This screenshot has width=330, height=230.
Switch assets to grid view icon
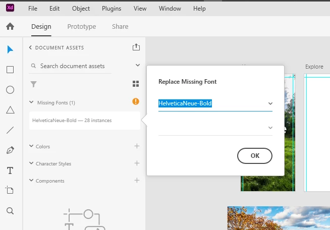[136, 84]
